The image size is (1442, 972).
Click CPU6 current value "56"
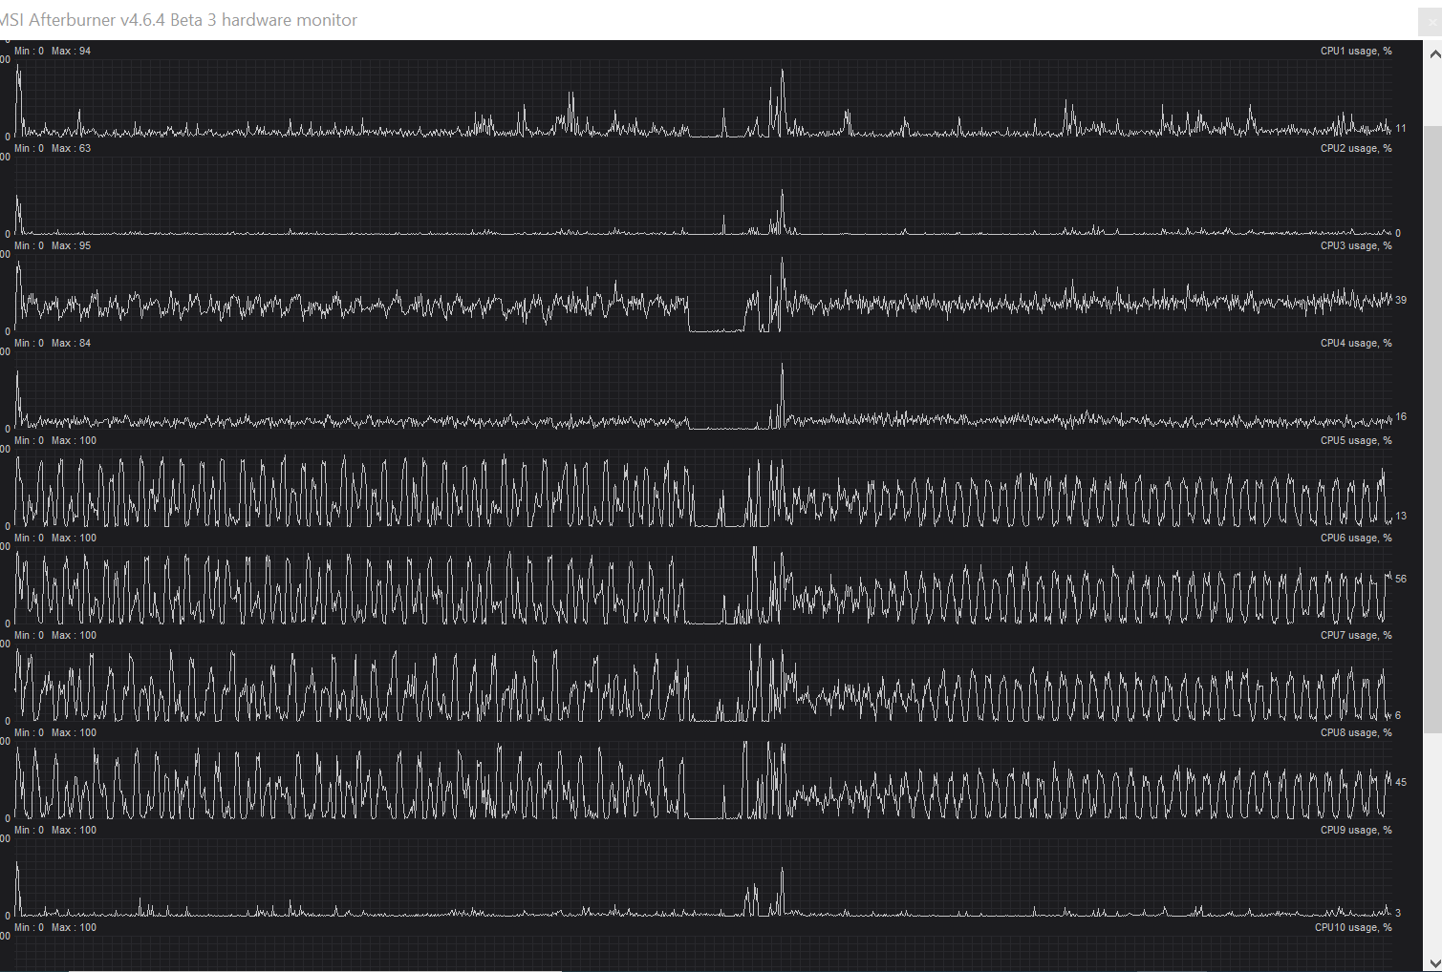coord(1401,580)
